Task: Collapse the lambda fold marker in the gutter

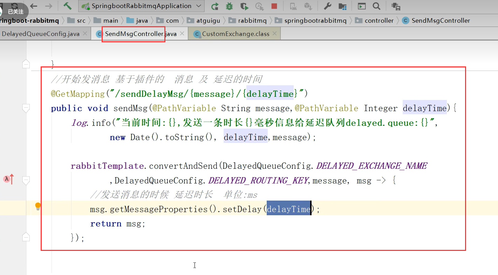Action: [x=26, y=180]
